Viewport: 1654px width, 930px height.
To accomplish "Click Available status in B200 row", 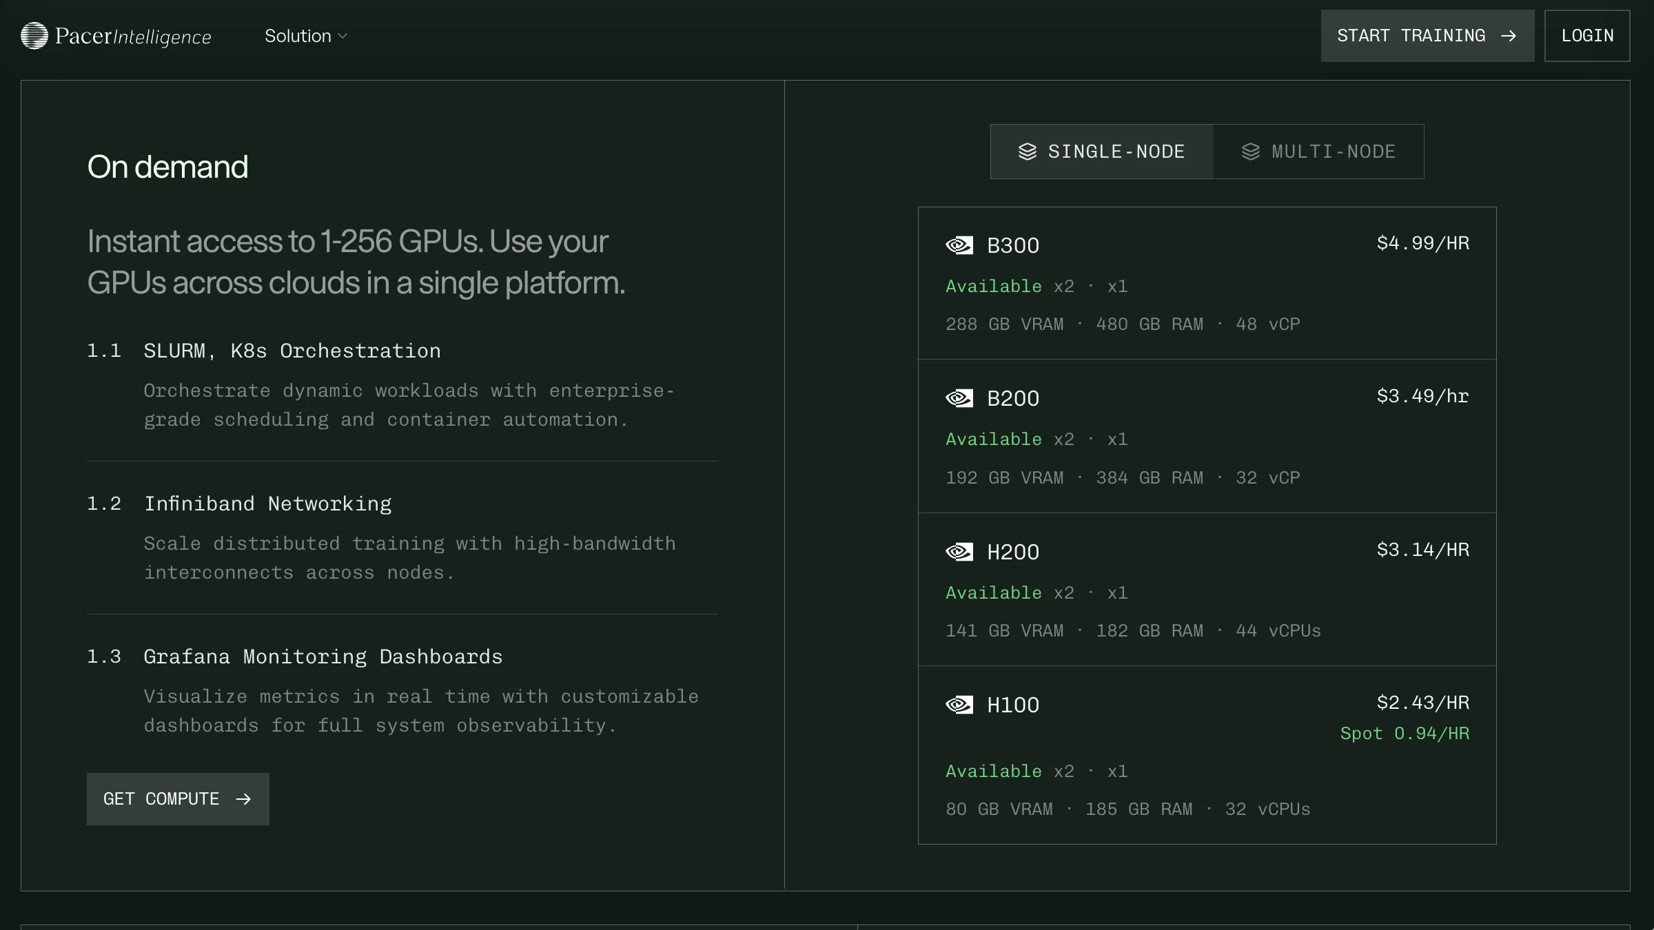I will click(x=994, y=440).
